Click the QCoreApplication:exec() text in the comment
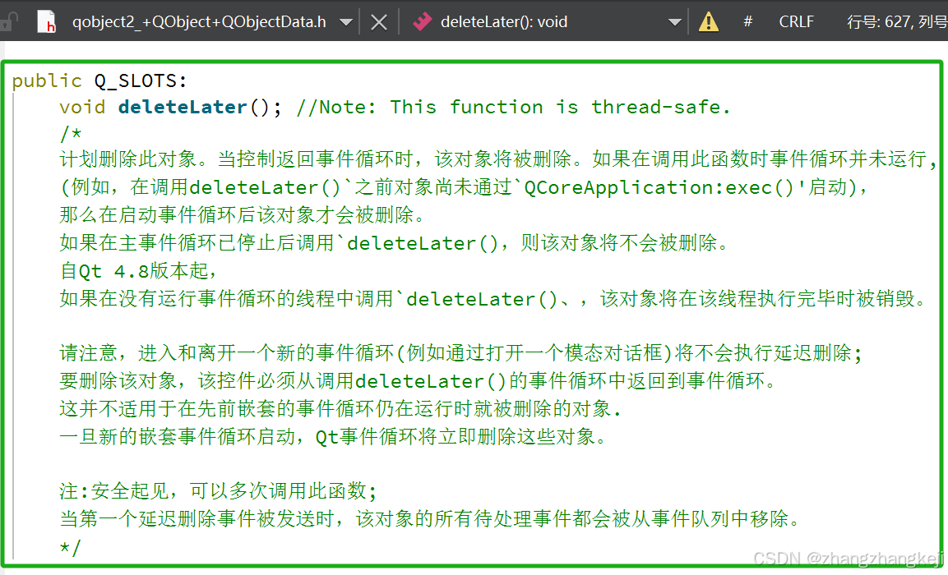 pos(660,187)
